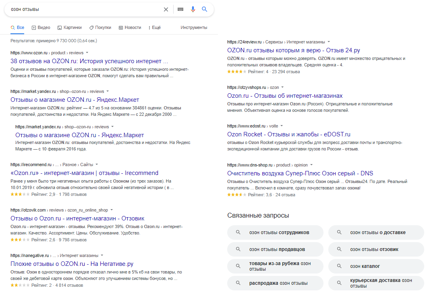Image resolution: width=425 pixels, height=292 pixels.
Task: Open Отзыв 24.ру OZON.ru result
Action: (x=294, y=50)
